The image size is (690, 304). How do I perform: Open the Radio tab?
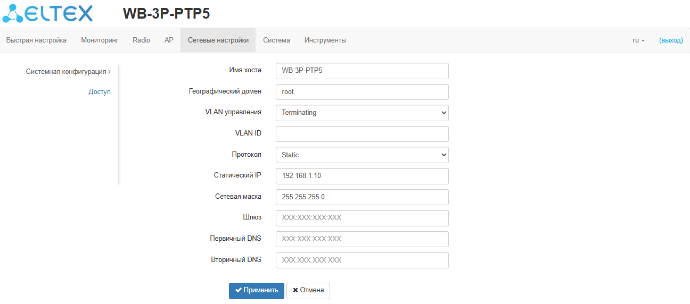[x=141, y=40]
